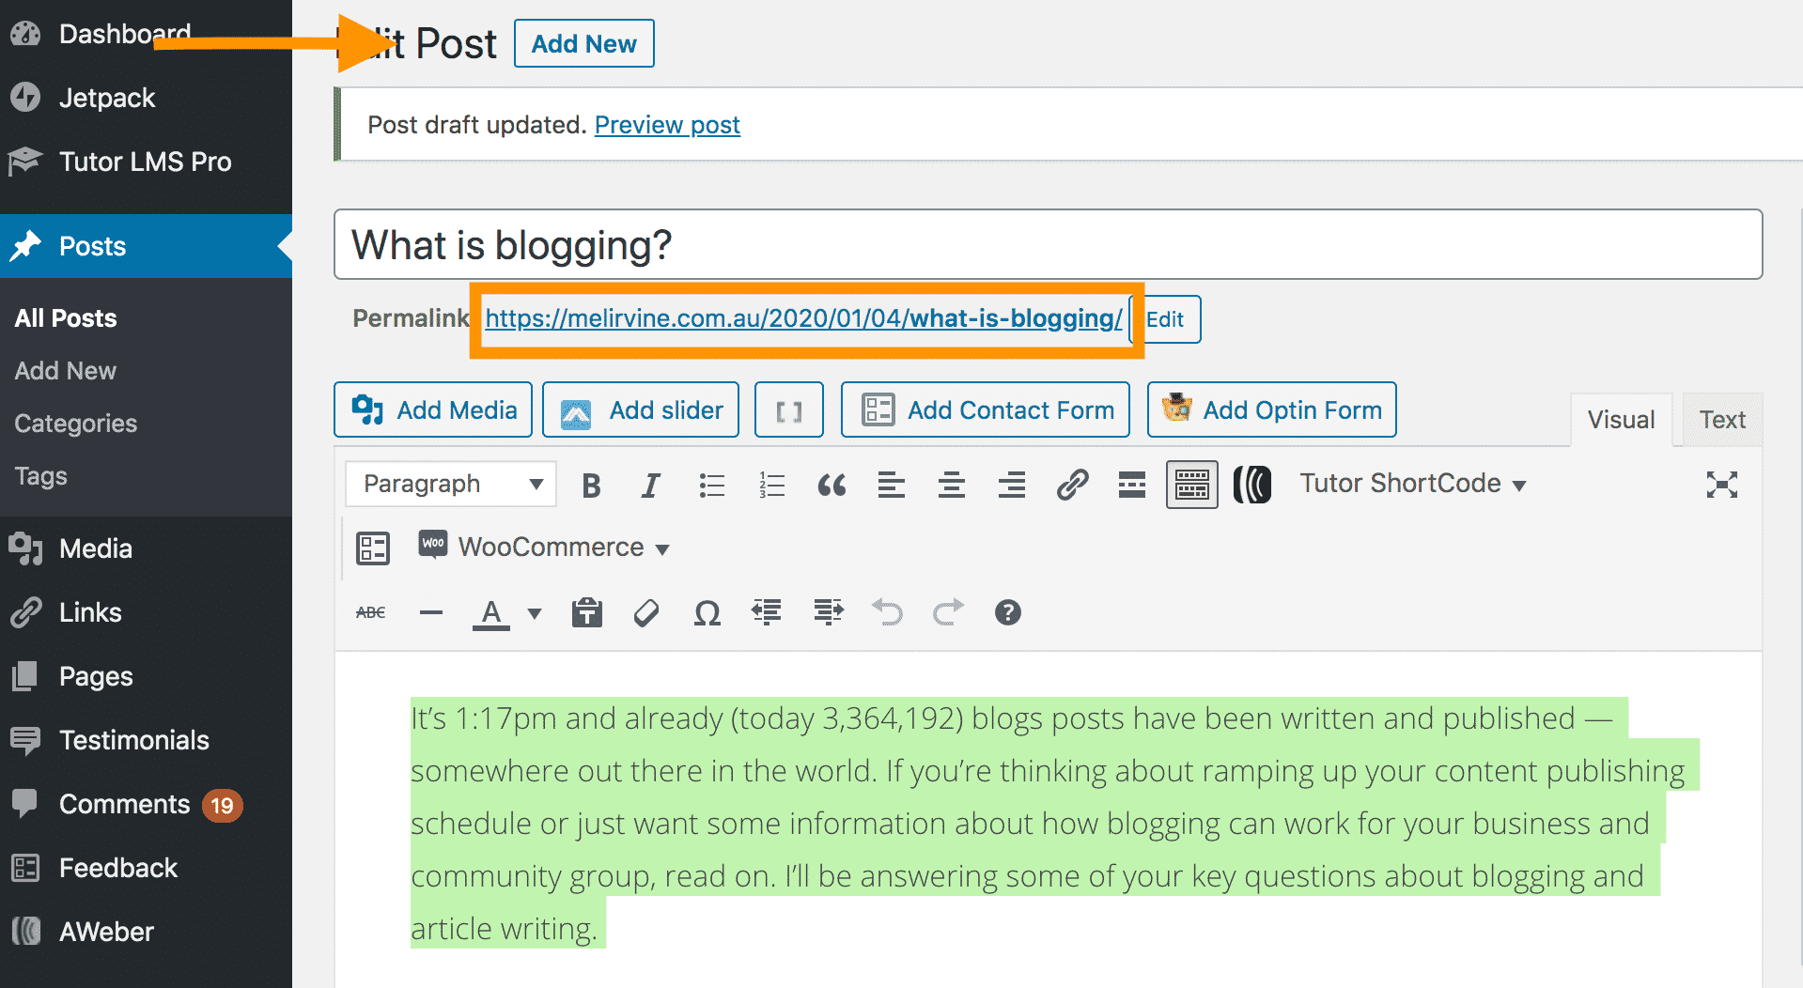Click the Add Media button
The height and width of the screenshot is (988, 1803).
coord(433,410)
